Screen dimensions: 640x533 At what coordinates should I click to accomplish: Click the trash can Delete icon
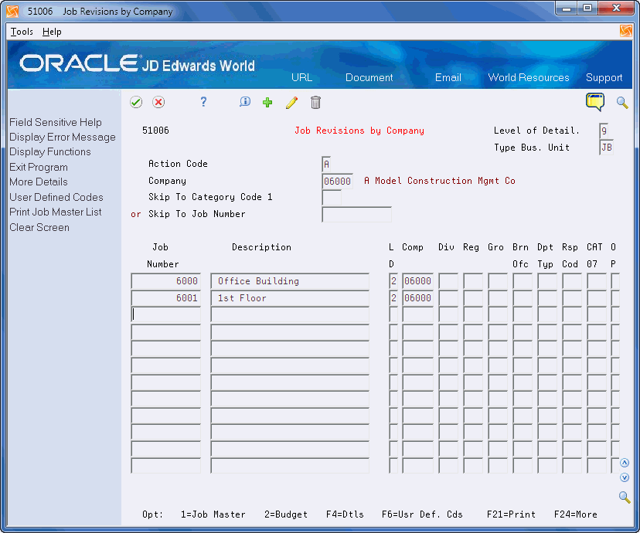315,103
